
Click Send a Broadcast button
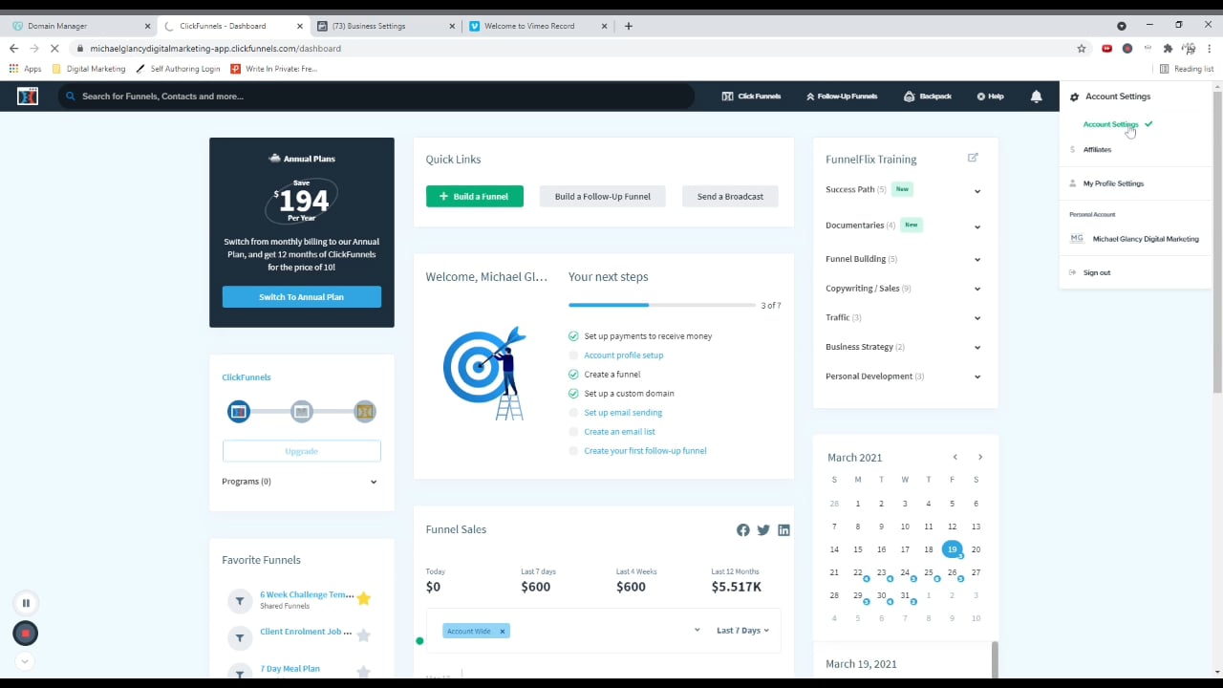pyautogui.click(x=730, y=197)
